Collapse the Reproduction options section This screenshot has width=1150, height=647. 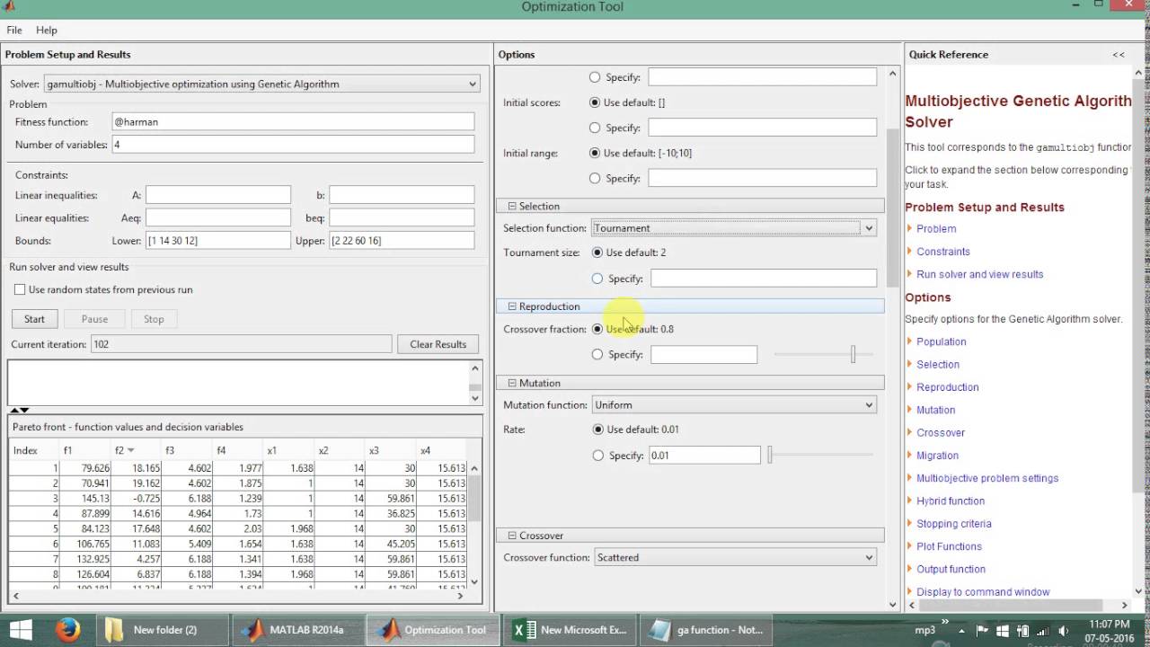pos(512,306)
